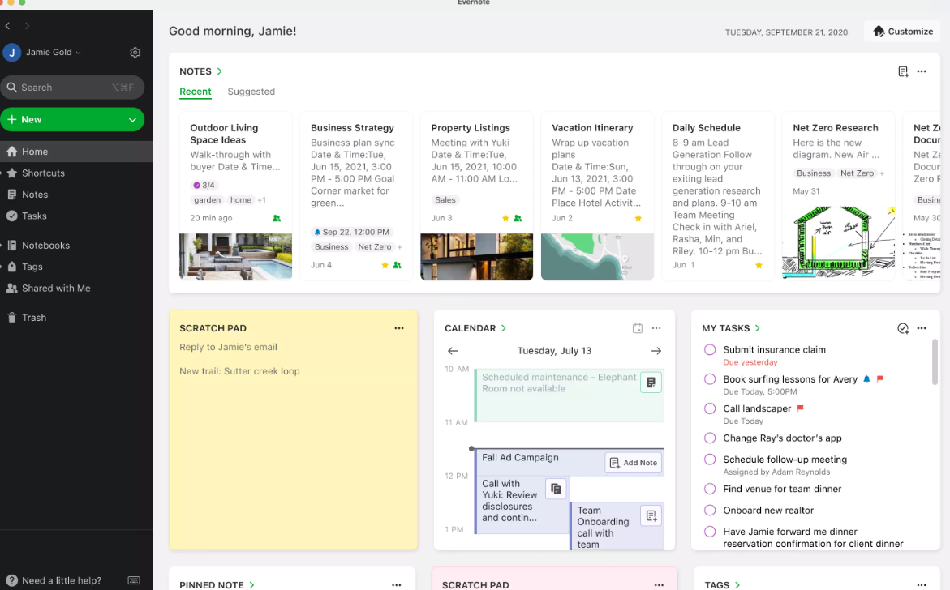Open the note attached to the Elephant Room event

pos(651,381)
